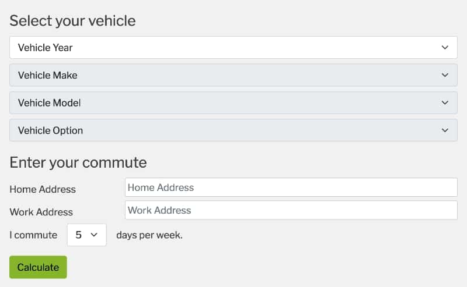Click the chevron arrow on Vehicle Make
The image size is (467, 287).
tap(445, 75)
